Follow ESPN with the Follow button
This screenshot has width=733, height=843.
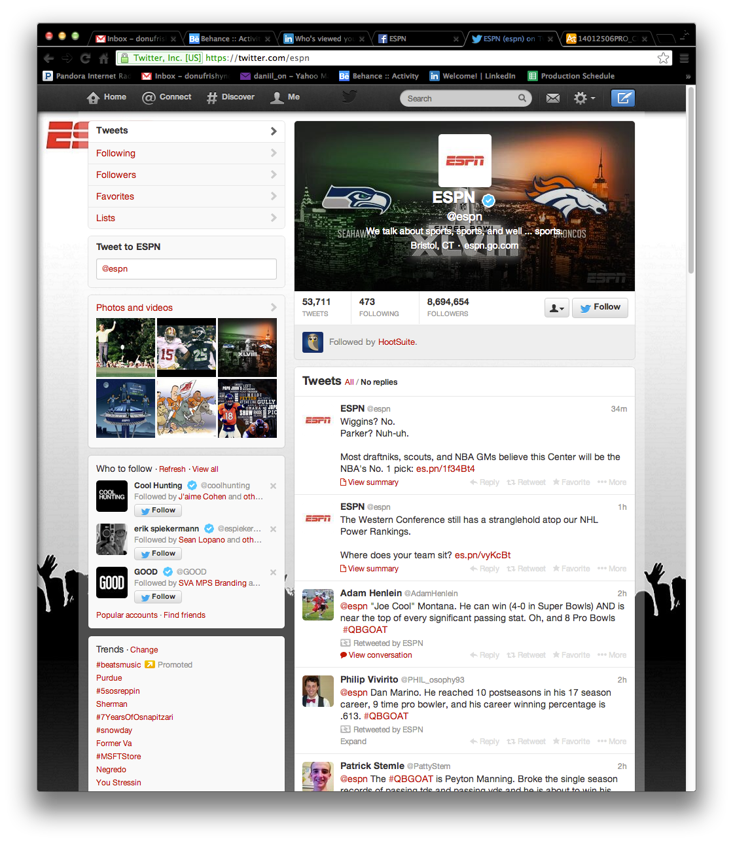click(600, 308)
